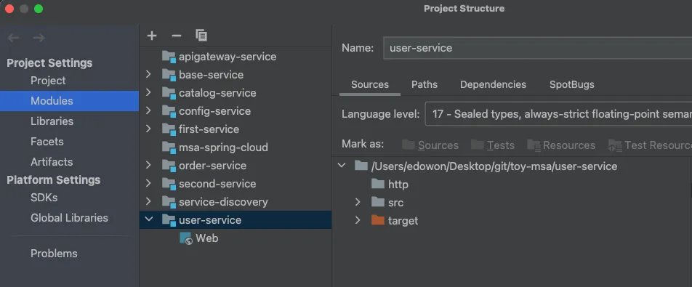Collapse the user-service module

tap(149, 219)
